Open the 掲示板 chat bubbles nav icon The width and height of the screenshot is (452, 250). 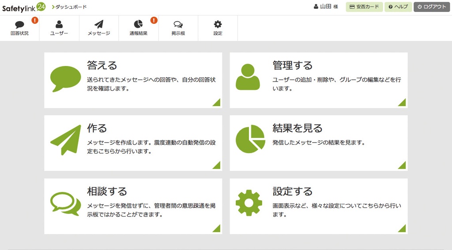pyautogui.click(x=178, y=24)
